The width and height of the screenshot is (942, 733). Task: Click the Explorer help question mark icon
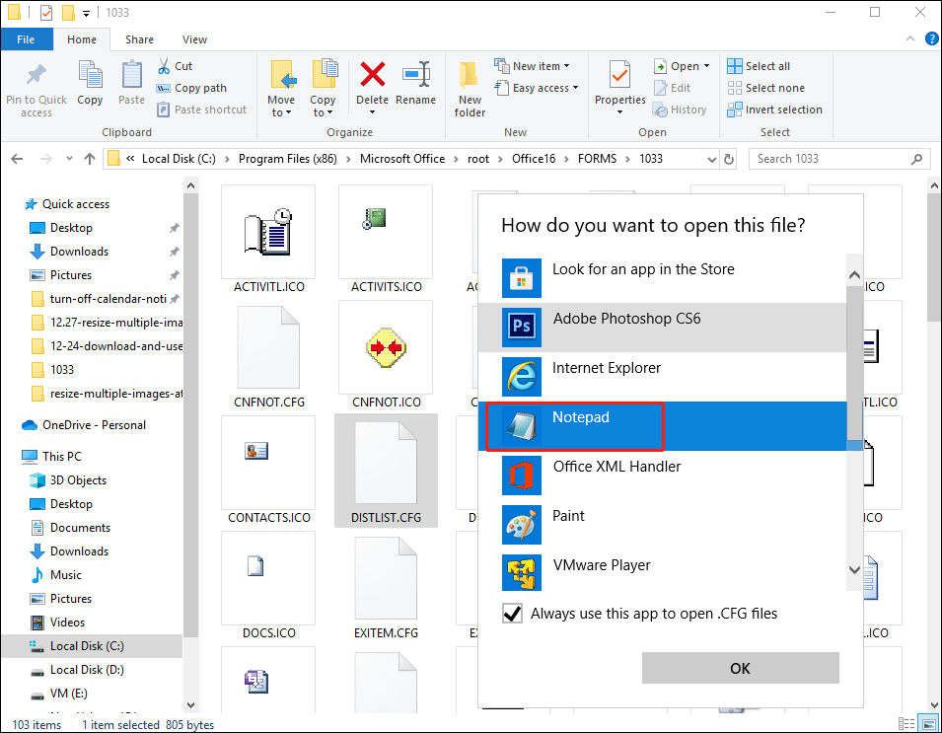[x=931, y=39]
